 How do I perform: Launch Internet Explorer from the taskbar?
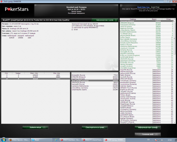56,140
